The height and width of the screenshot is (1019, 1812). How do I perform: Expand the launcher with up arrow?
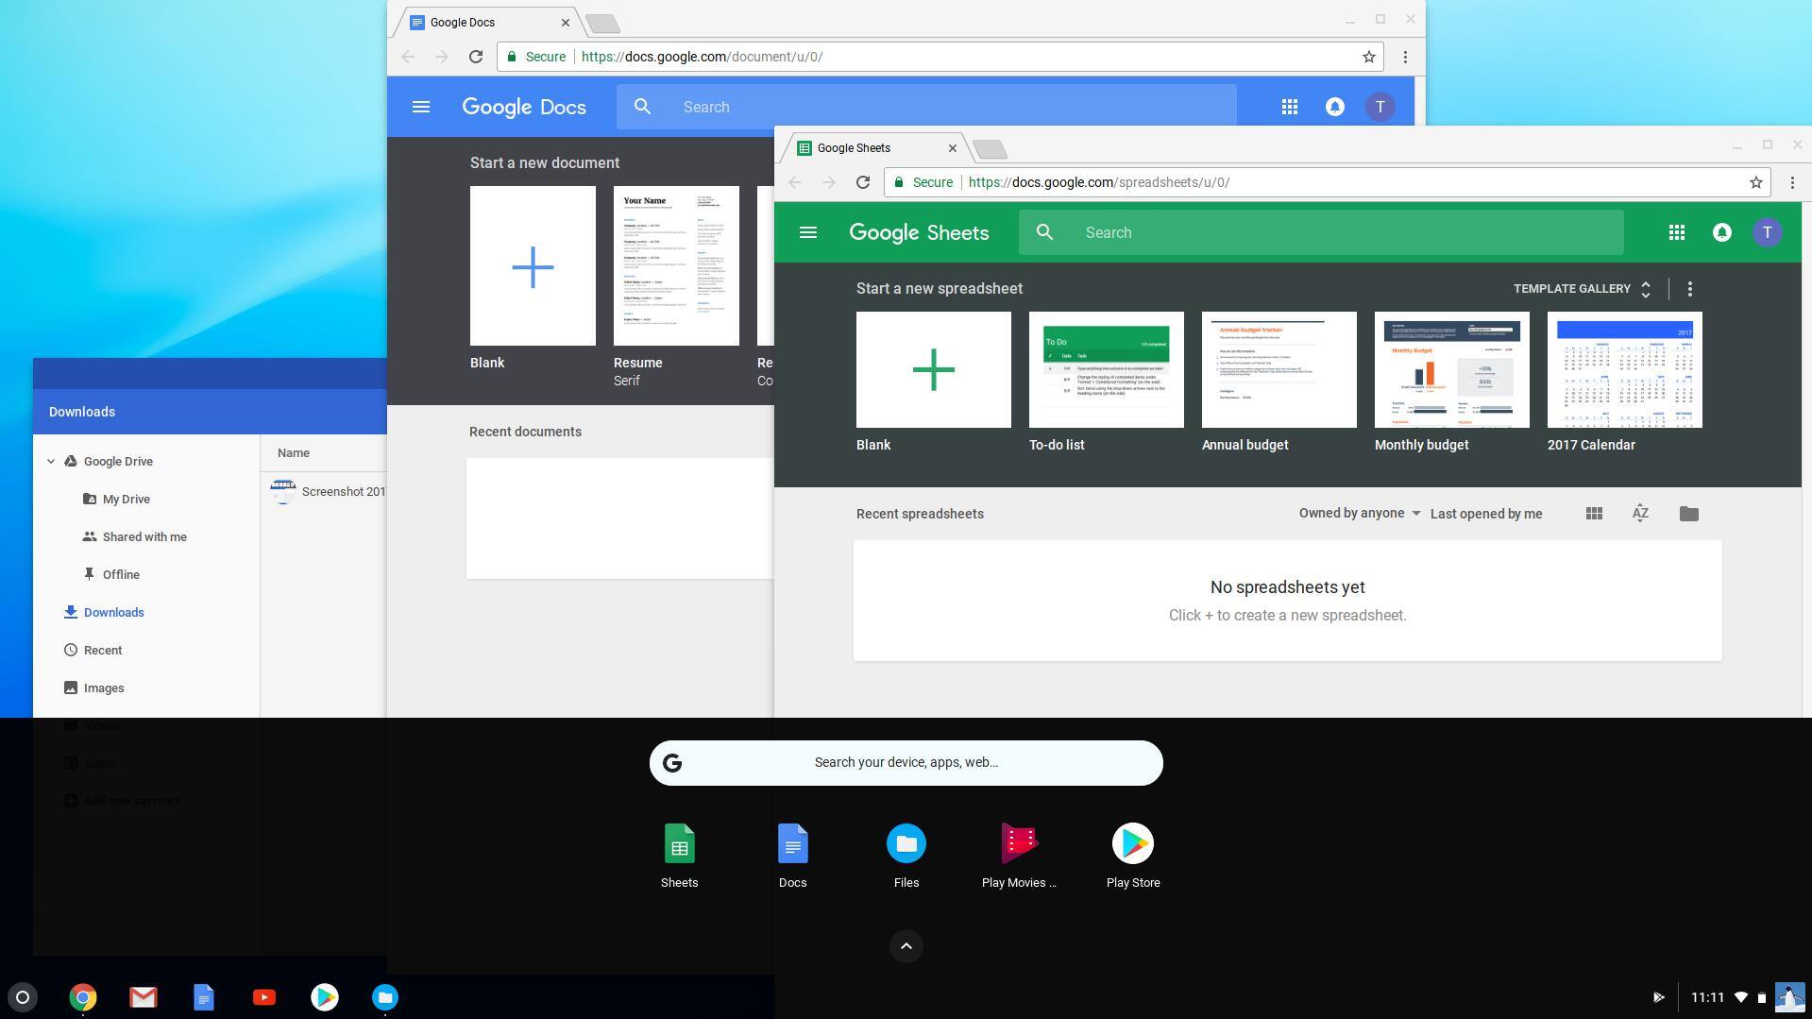[906, 946]
